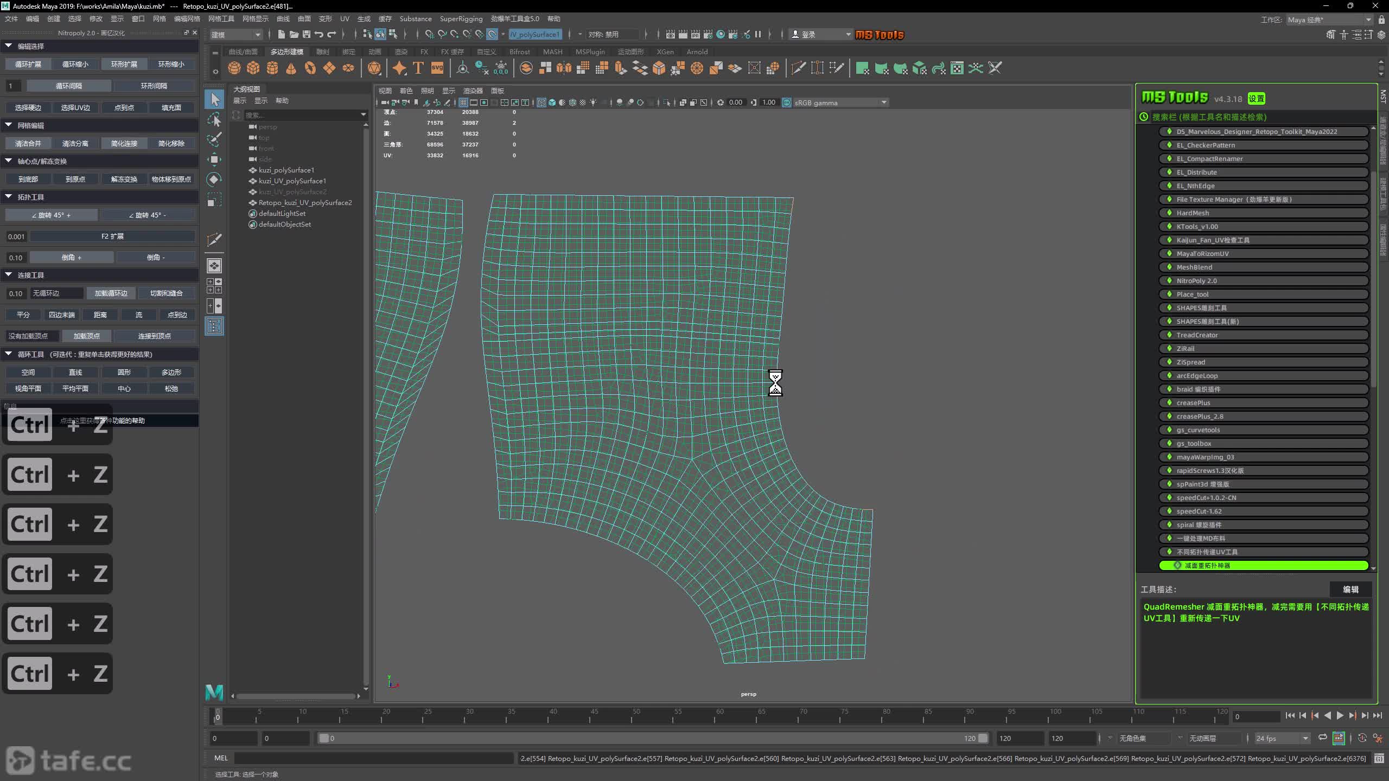Image resolution: width=1389 pixels, height=781 pixels.
Task: Click frame 60 on the timeline
Action: 720,716
